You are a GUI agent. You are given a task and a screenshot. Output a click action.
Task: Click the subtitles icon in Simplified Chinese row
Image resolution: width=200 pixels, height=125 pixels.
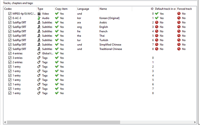(39, 44)
